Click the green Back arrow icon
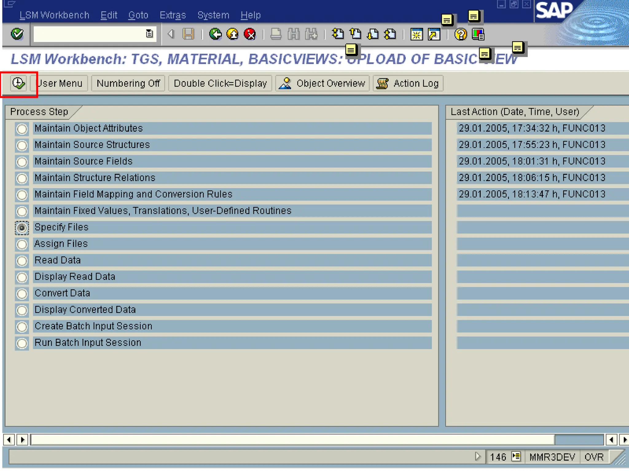 pyautogui.click(x=215, y=34)
